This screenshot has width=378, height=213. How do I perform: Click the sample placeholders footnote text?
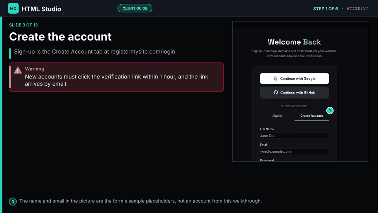pyautogui.click(x=141, y=201)
